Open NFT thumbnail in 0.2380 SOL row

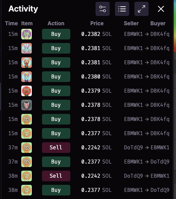coord(27,77)
